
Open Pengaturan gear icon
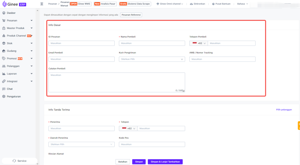[4, 97]
